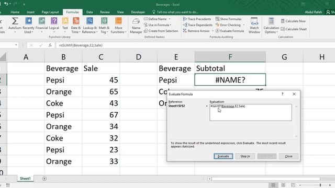Click Step In button
335x188 pixels.
[x=245, y=156]
